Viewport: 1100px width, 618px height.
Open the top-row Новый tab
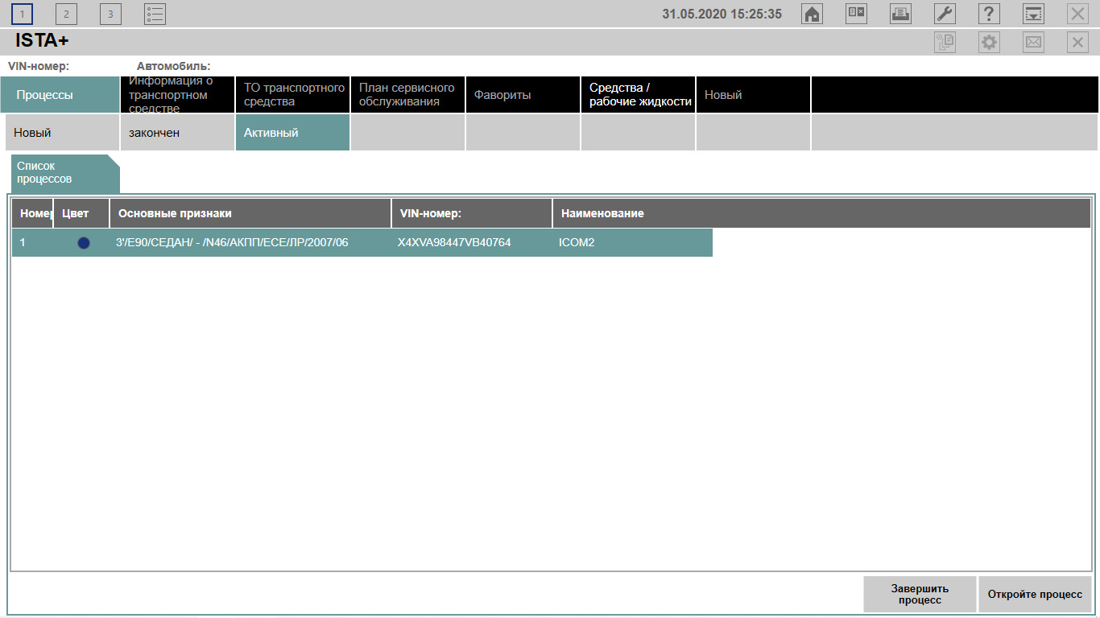point(753,95)
